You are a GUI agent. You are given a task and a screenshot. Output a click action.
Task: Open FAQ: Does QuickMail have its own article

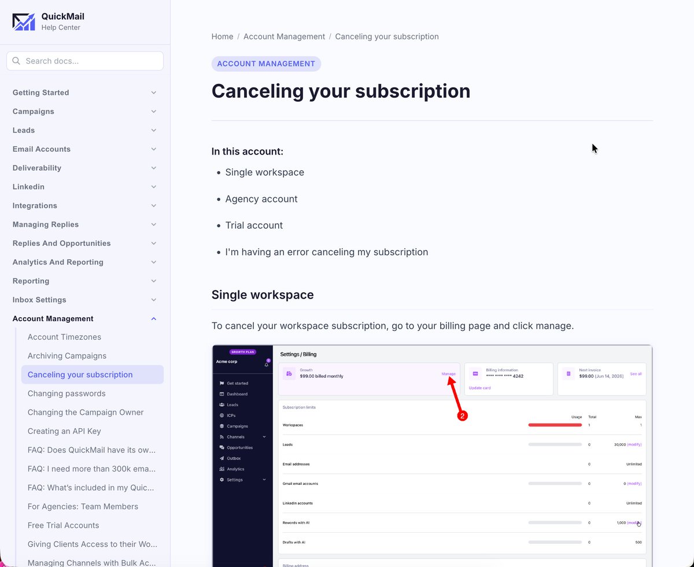pyautogui.click(x=92, y=450)
